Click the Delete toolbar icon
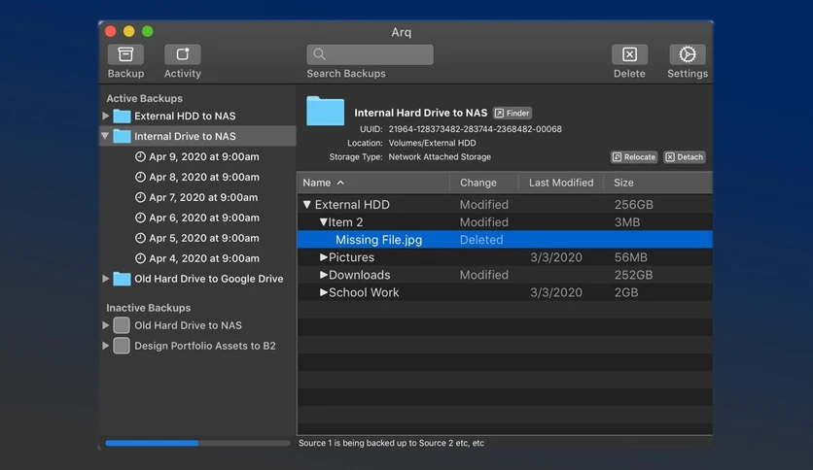The image size is (813, 470). click(629, 54)
